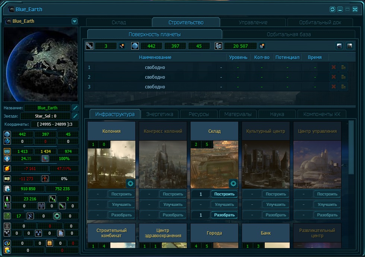Select the Склад top tab
This screenshot has height=257, width=365.
(x=119, y=22)
